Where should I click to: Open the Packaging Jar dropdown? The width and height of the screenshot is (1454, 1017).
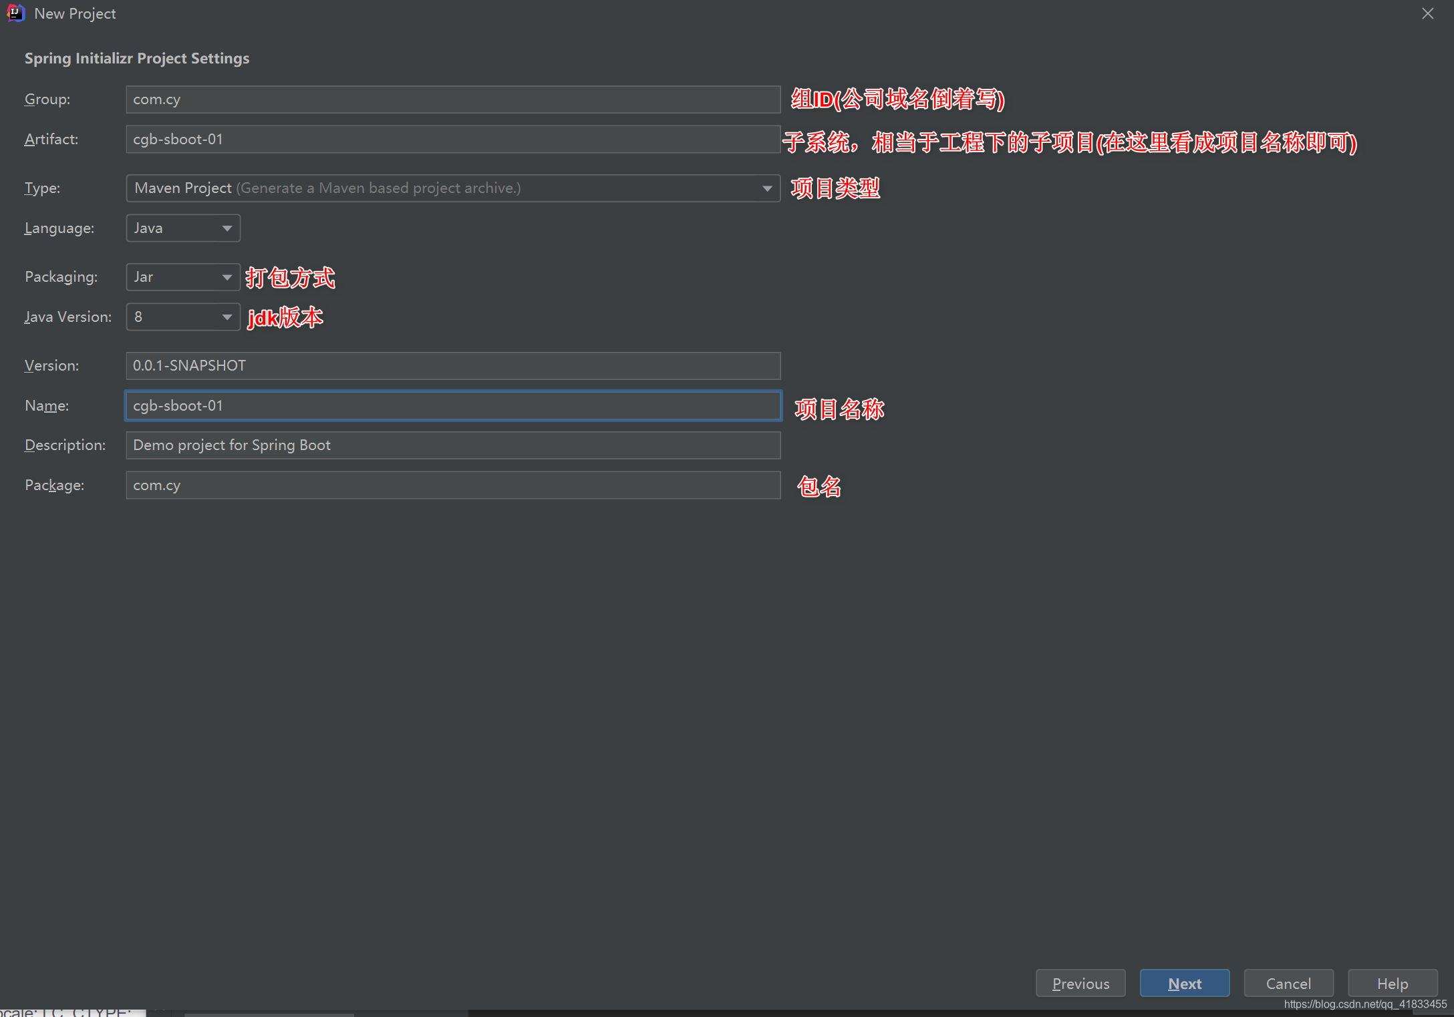[x=182, y=277]
